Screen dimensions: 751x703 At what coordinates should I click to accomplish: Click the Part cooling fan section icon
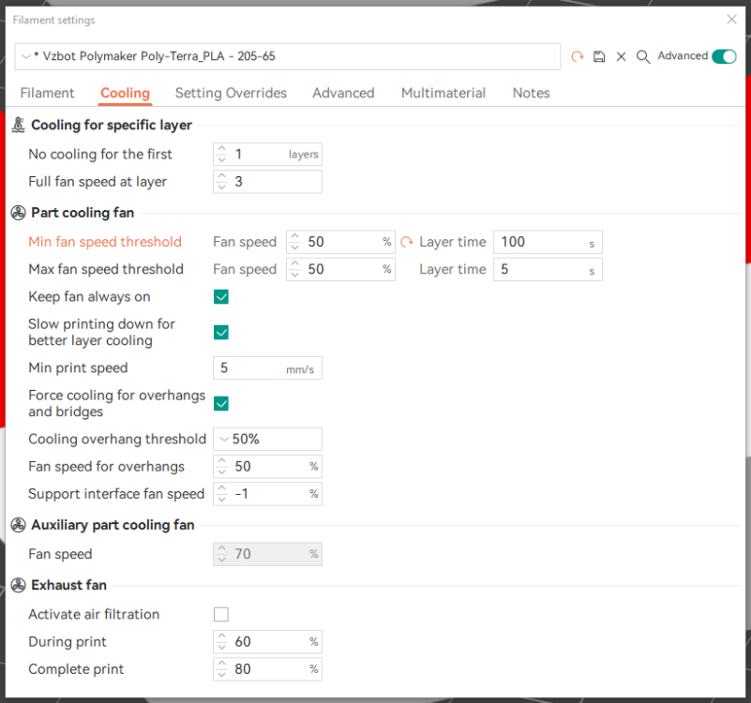click(18, 213)
